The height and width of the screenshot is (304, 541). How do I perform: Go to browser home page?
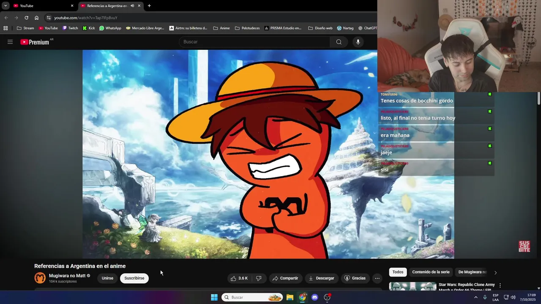[x=37, y=18]
